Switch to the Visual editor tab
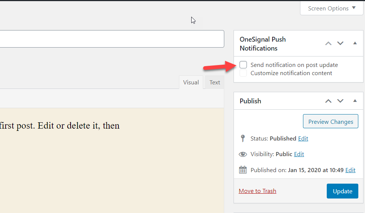The height and width of the screenshot is (213, 365). coord(191,82)
